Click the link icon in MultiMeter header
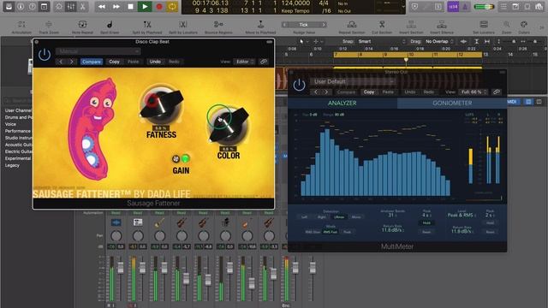This screenshot has width=548, height=308. pyautogui.click(x=497, y=92)
